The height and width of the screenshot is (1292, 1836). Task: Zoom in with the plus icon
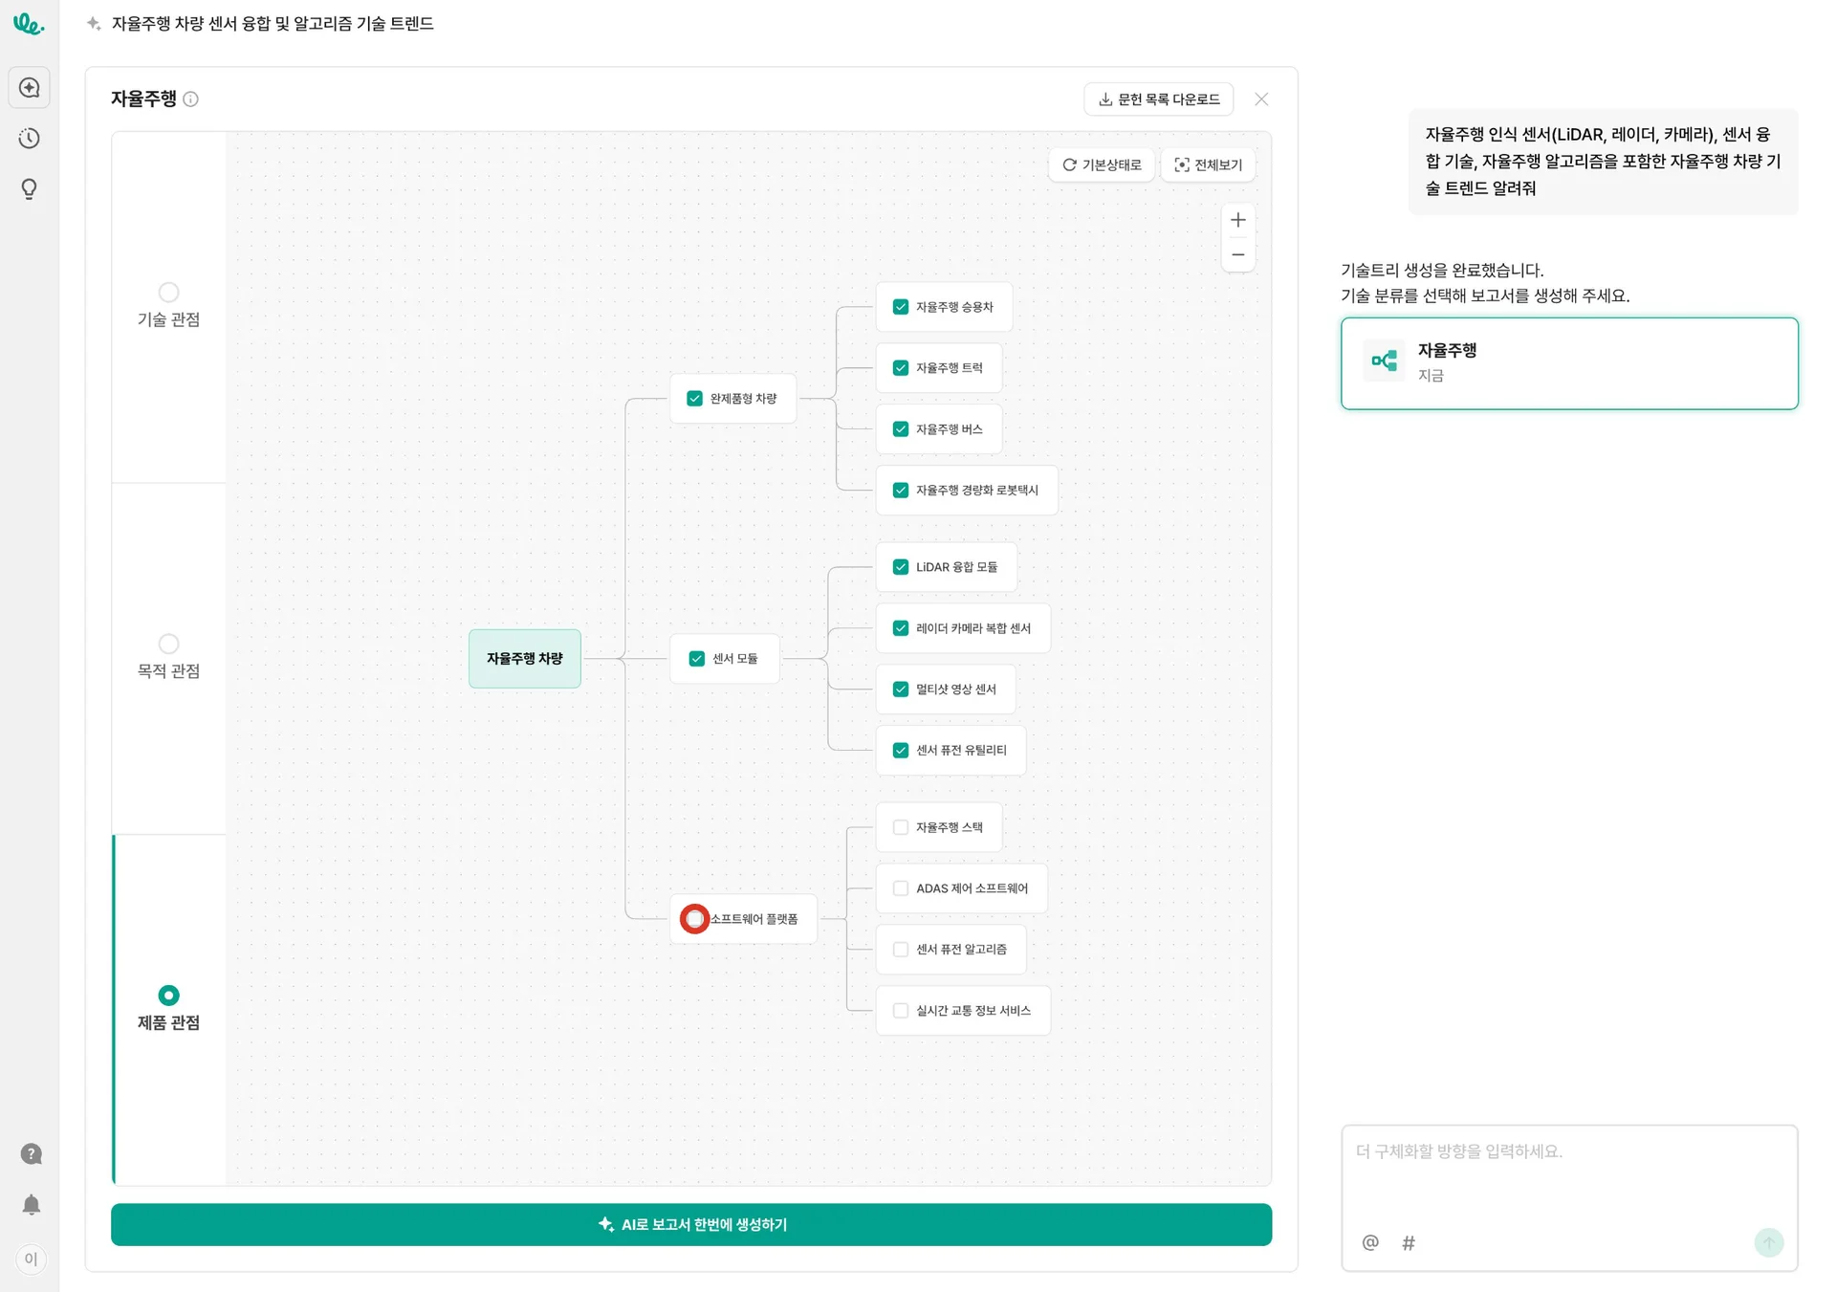(1237, 220)
